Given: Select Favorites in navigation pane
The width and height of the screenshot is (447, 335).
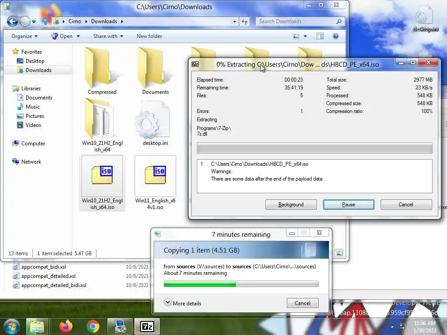Looking at the screenshot, I should tap(27, 51).
